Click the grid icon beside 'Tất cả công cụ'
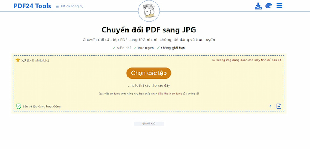Screen dimensions: 310x149 pos(57,6)
